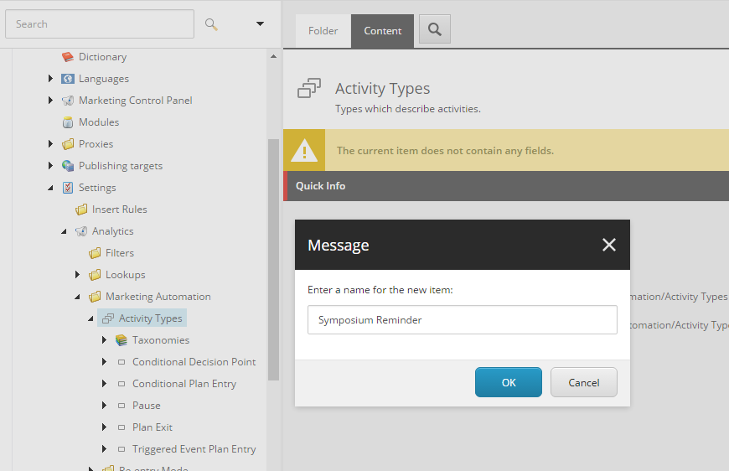Focus the tree Search input field
Screen dimensions: 729x471
(100, 24)
